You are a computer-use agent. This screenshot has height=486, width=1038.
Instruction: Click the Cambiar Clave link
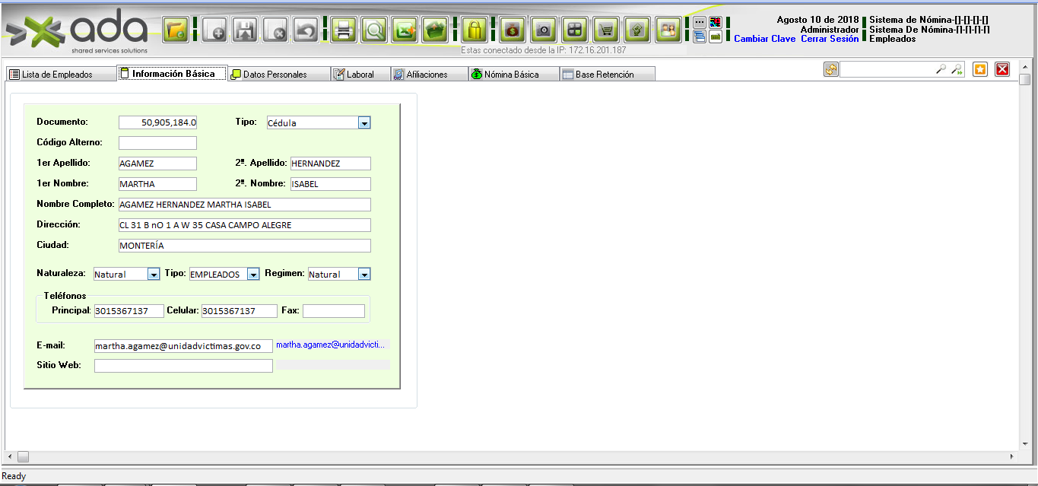764,39
